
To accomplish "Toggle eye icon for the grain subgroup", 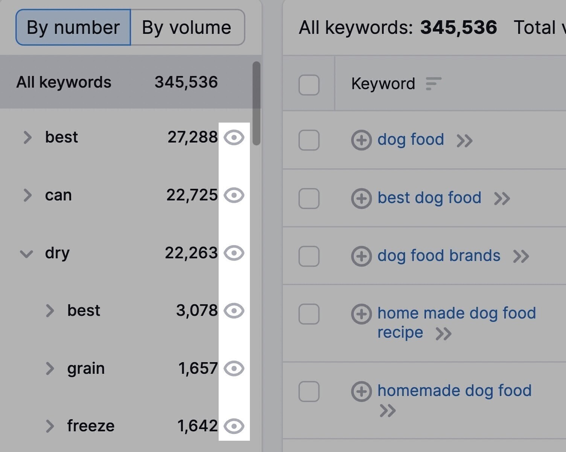I will point(234,369).
